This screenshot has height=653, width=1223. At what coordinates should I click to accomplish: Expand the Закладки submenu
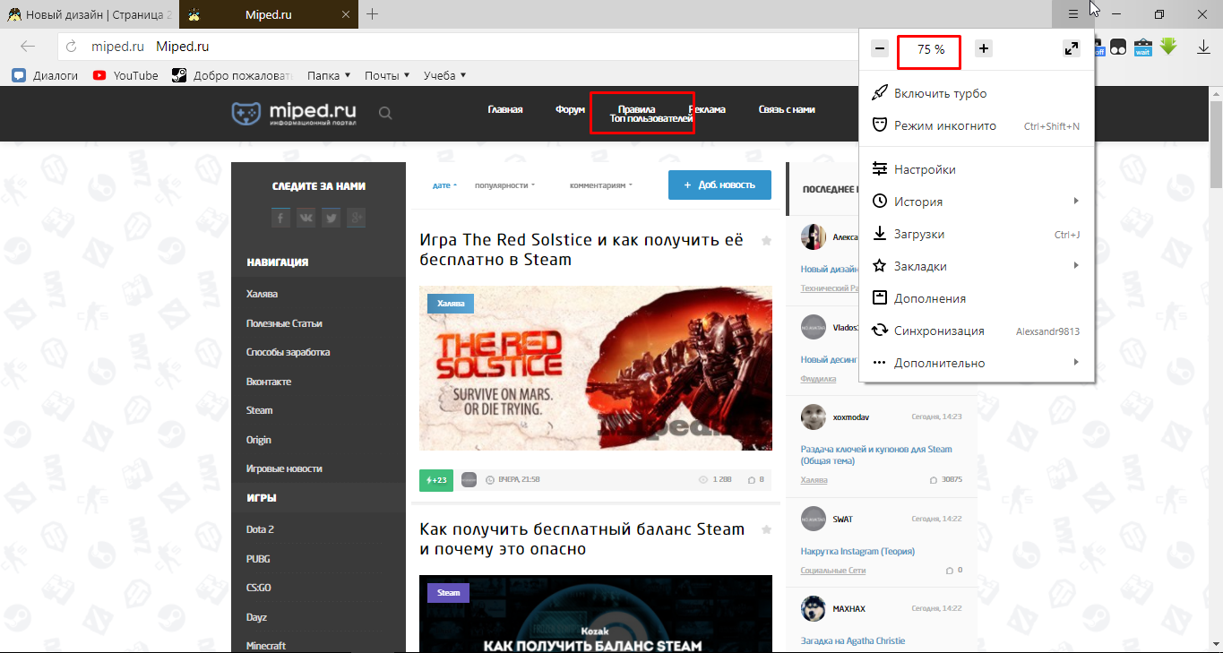point(977,266)
